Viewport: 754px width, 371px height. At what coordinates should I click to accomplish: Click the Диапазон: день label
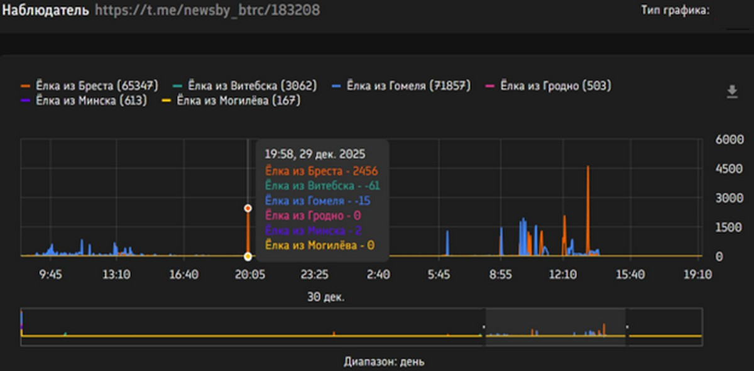(384, 362)
